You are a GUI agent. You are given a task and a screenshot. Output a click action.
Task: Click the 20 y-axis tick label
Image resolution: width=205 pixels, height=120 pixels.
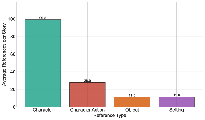[13, 89]
